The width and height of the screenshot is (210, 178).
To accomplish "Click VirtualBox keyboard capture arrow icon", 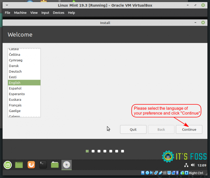I will tap(187, 173).
